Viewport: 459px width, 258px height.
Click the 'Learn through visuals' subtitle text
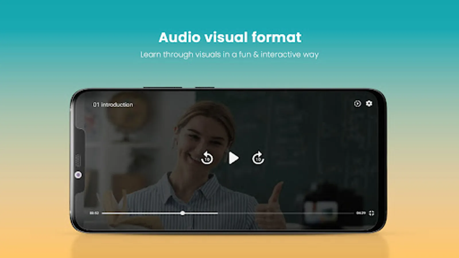tap(229, 54)
